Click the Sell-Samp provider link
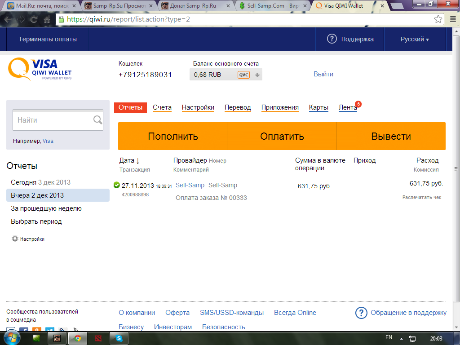 pos(190,185)
